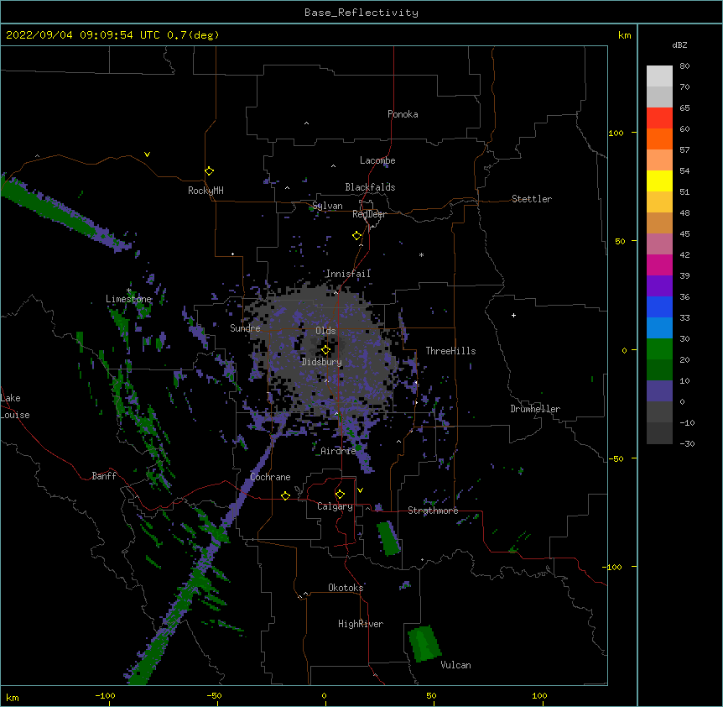Click the RedDeer city label
Image resolution: width=723 pixels, height=707 pixels.
(x=369, y=214)
